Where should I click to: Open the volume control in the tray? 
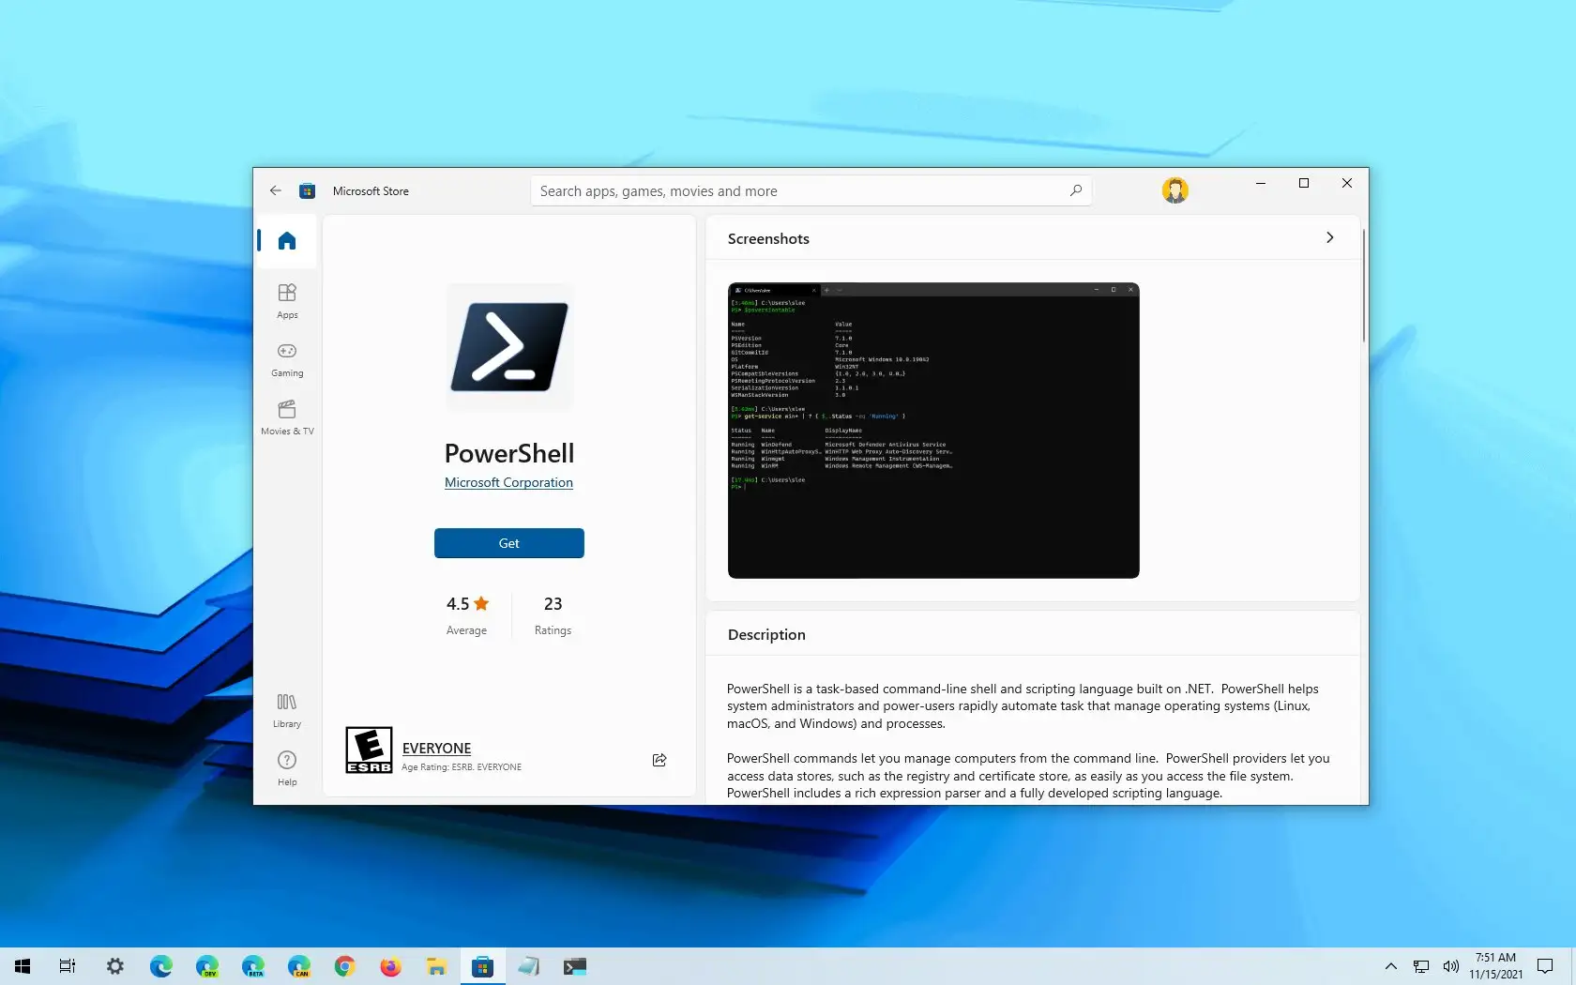(x=1450, y=966)
